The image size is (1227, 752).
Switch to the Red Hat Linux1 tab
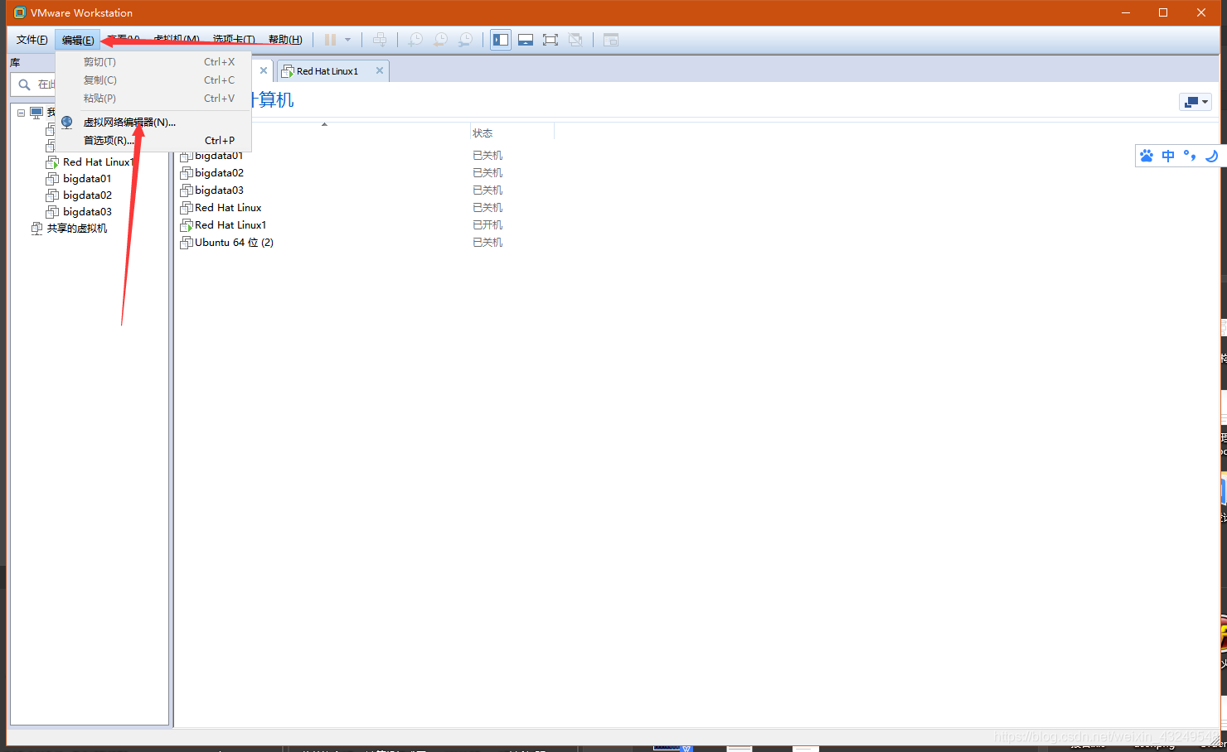click(327, 71)
